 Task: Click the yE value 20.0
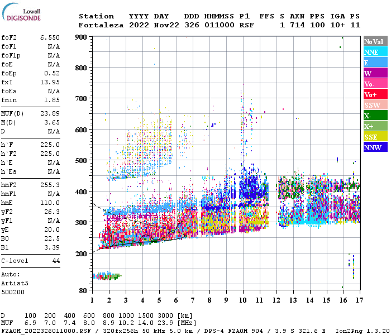coord(52,230)
